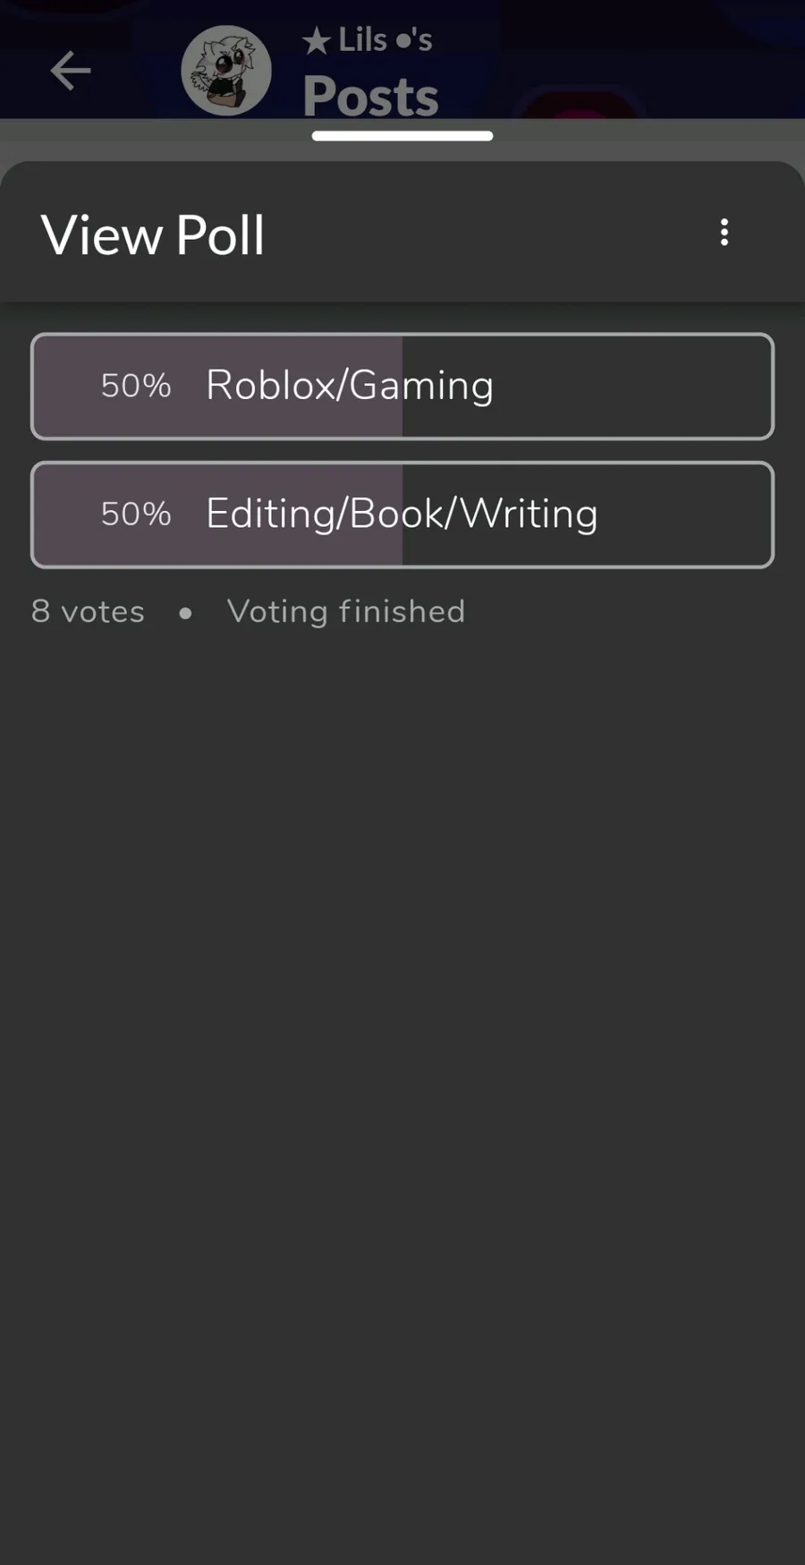Click the filled bar of Roblox/Gaming
Viewport: 805px width, 1565px height.
click(x=217, y=387)
